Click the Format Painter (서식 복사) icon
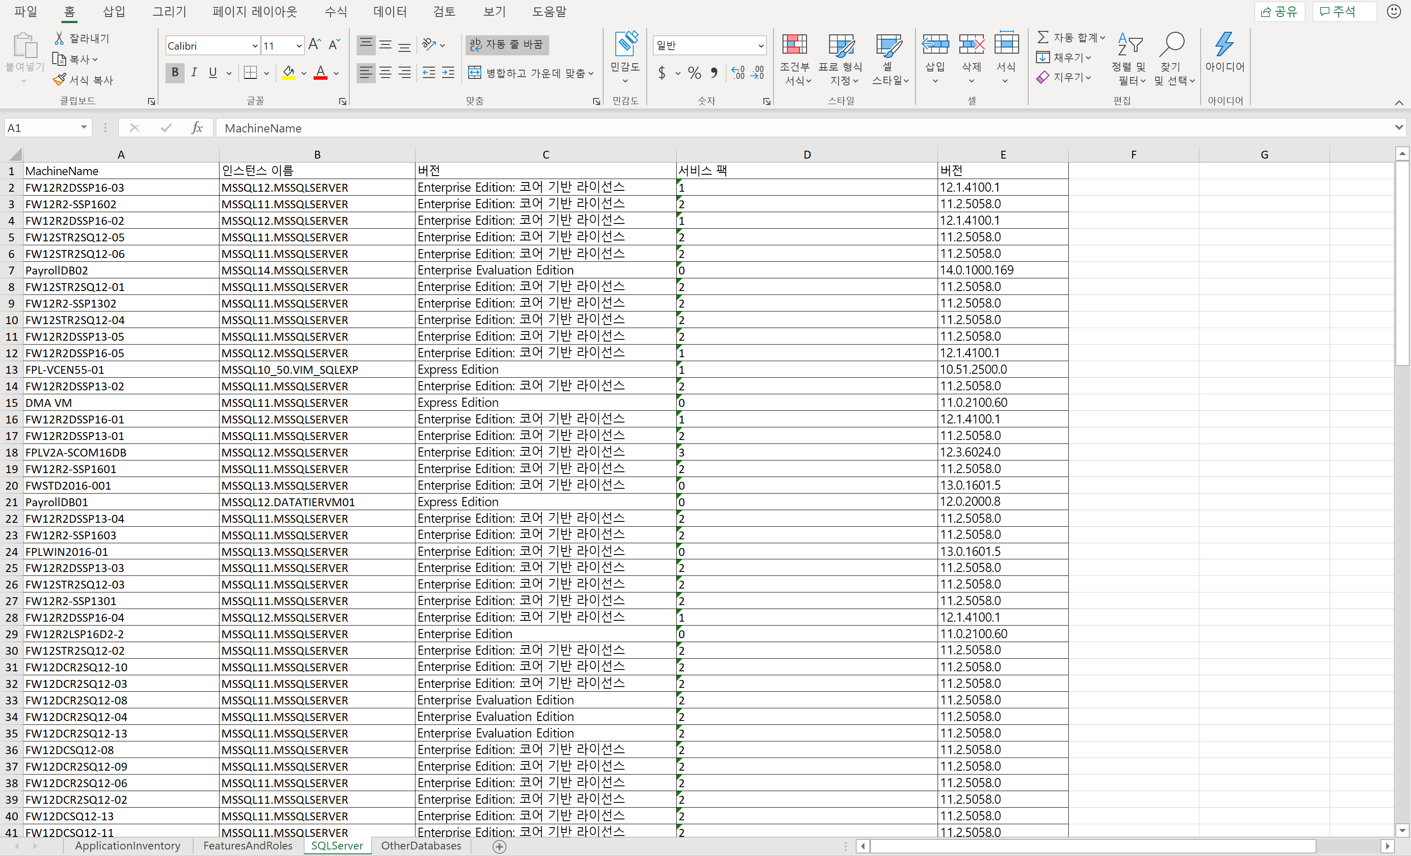The width and height of the screenshot is (1411, 856). tap(59, 80)
